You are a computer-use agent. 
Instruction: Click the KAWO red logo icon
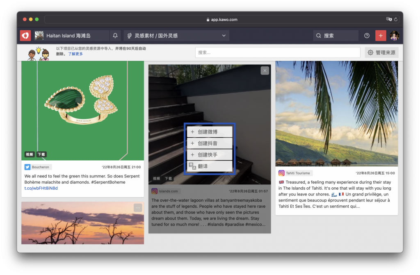click(x=25, y=36)
